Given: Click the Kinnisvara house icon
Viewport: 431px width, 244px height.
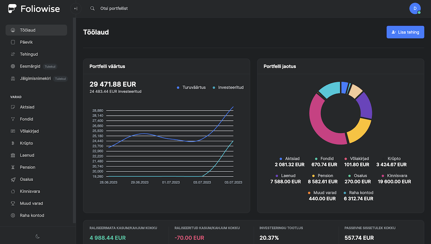Looking at the screenshot, I should 13,191.
